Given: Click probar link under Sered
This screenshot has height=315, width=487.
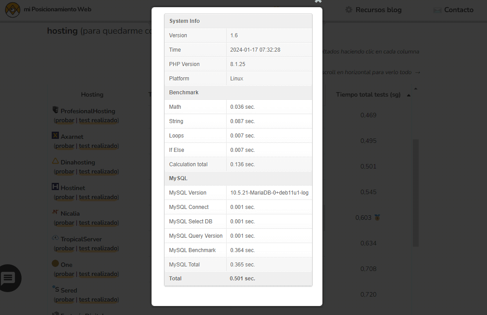Looking at the screenshot, I should coord(65,299).
